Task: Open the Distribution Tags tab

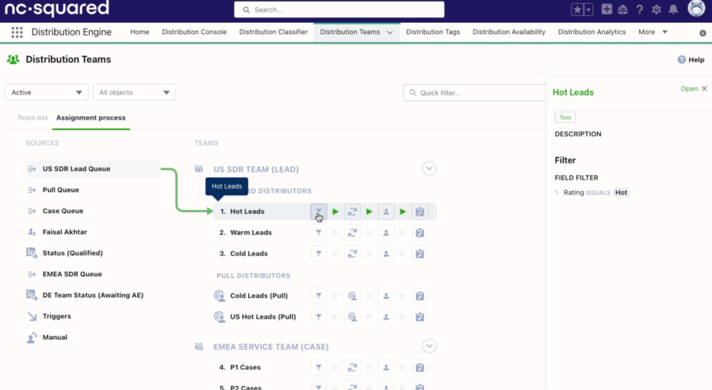Action: click(x=432, y=32)
